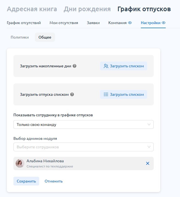Switch to the Политики sub-tab
This screenshot has width=180, height=197.
point(20,37)
